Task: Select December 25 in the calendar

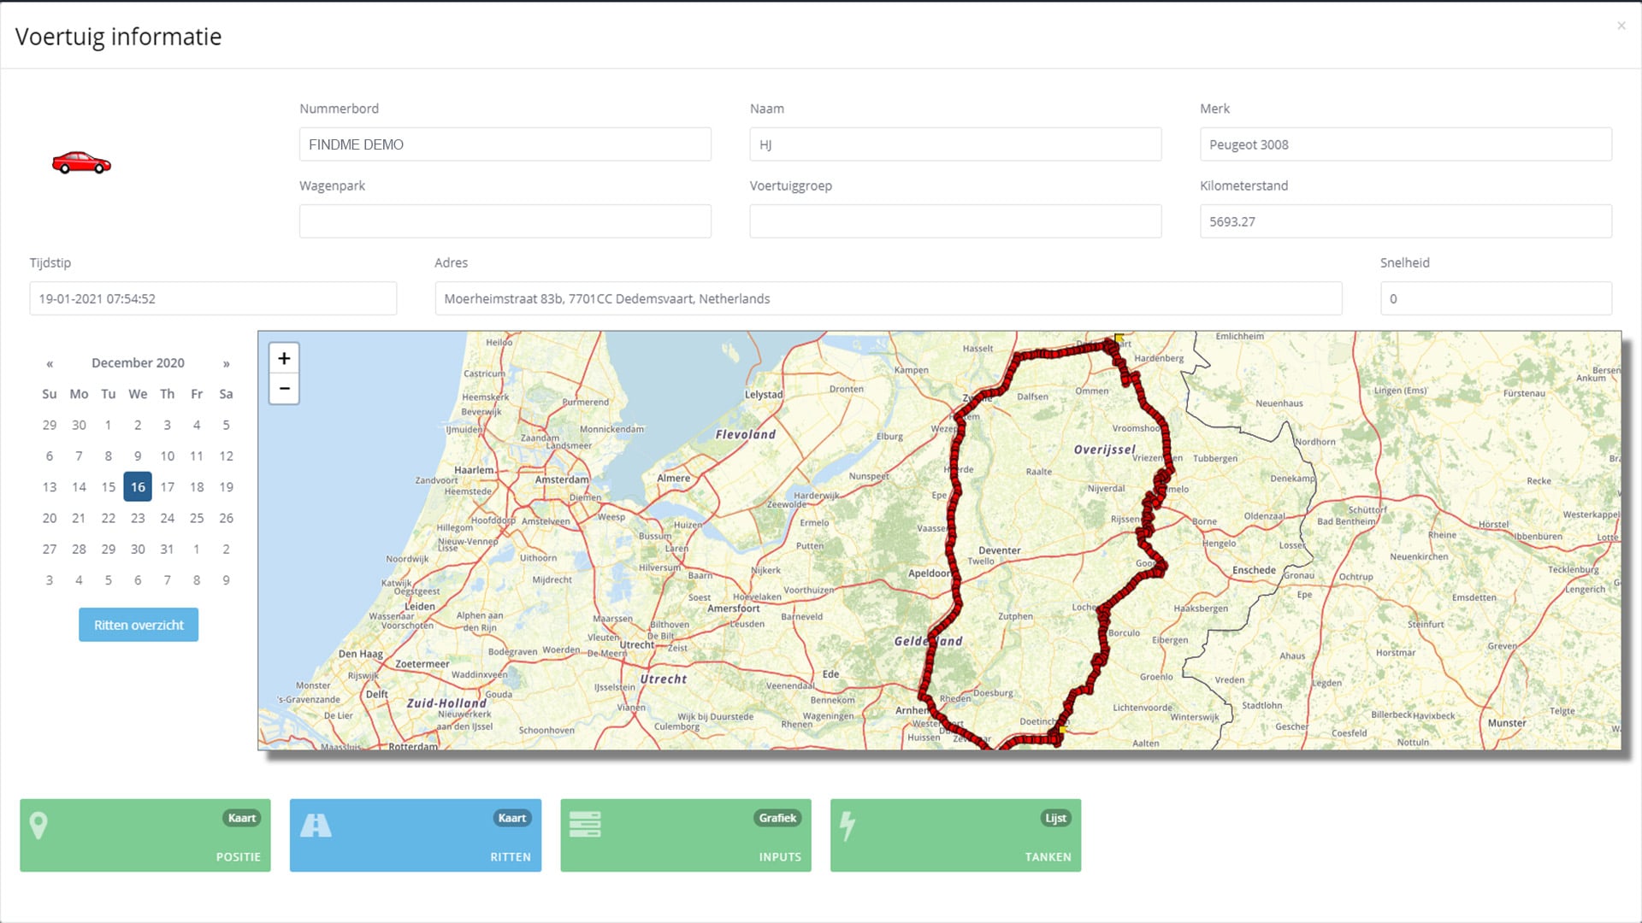Action: 197,518
